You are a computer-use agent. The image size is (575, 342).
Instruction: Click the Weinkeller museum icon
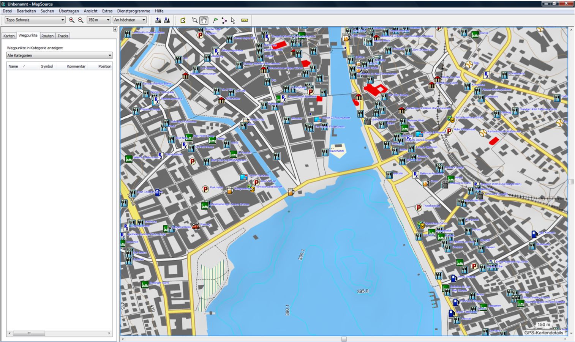tap(222, 100)
